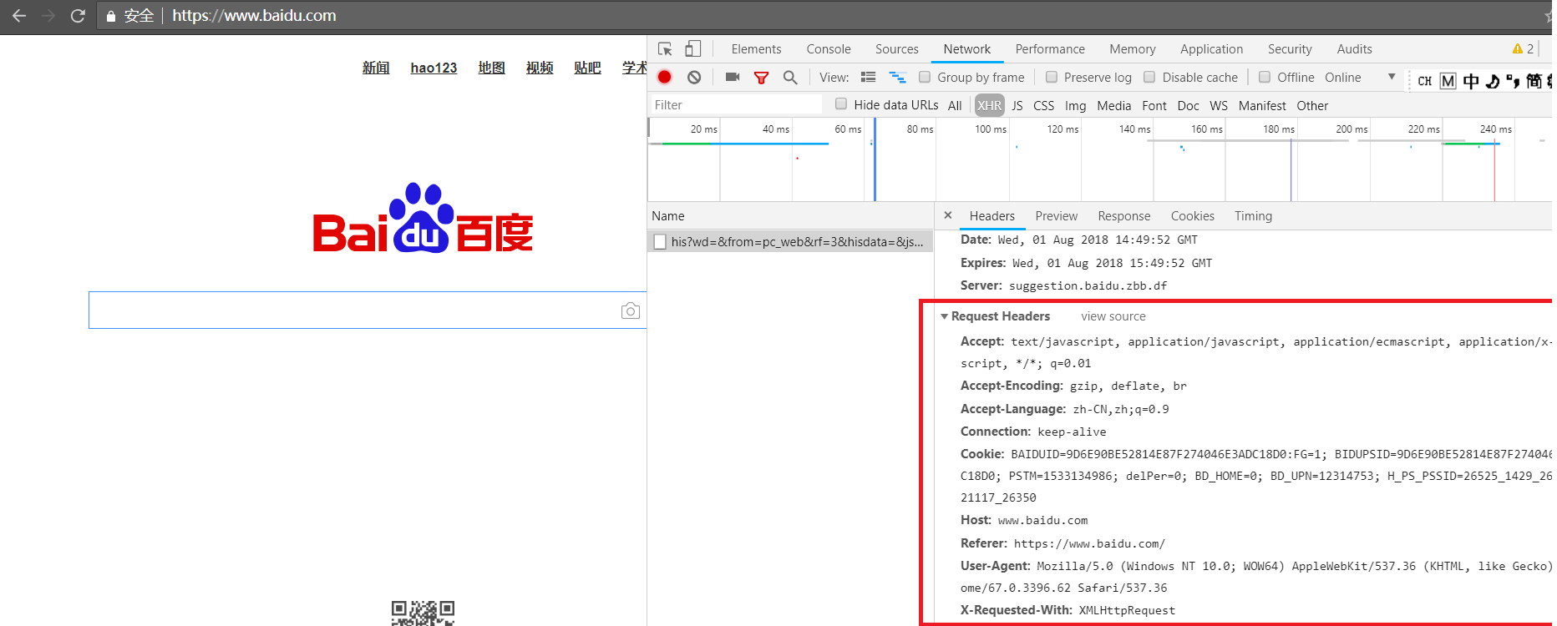Click the IME 简 simplified icon

[x=1534, y=81]
